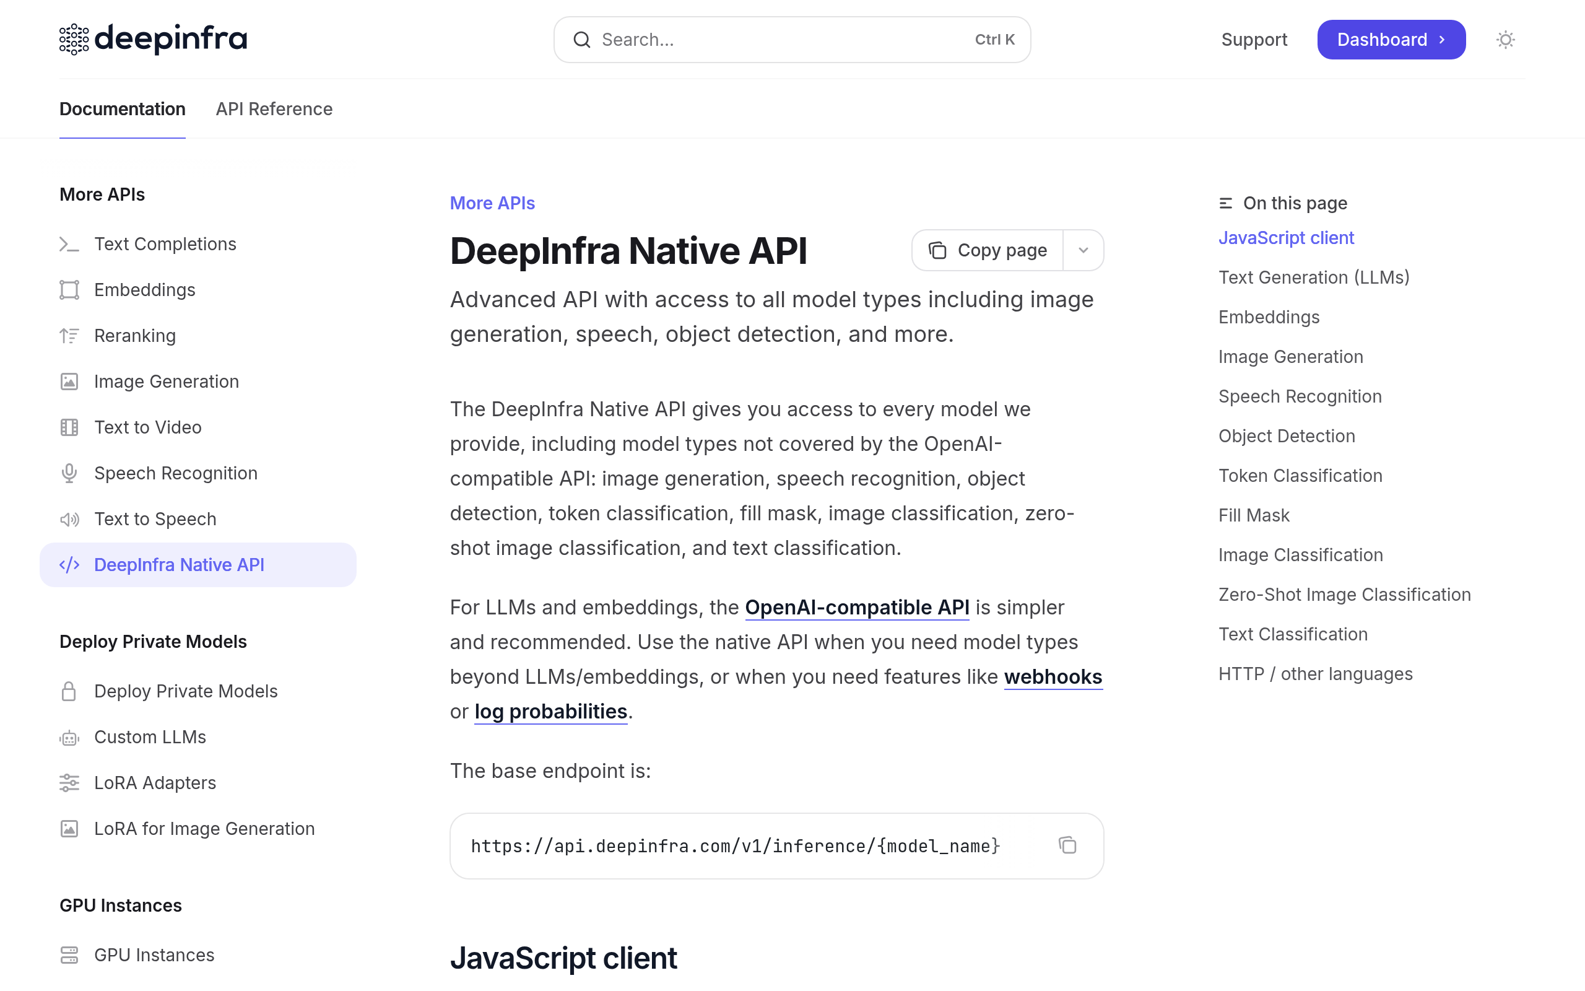Click the endpoint URL code text

[735, 846]
